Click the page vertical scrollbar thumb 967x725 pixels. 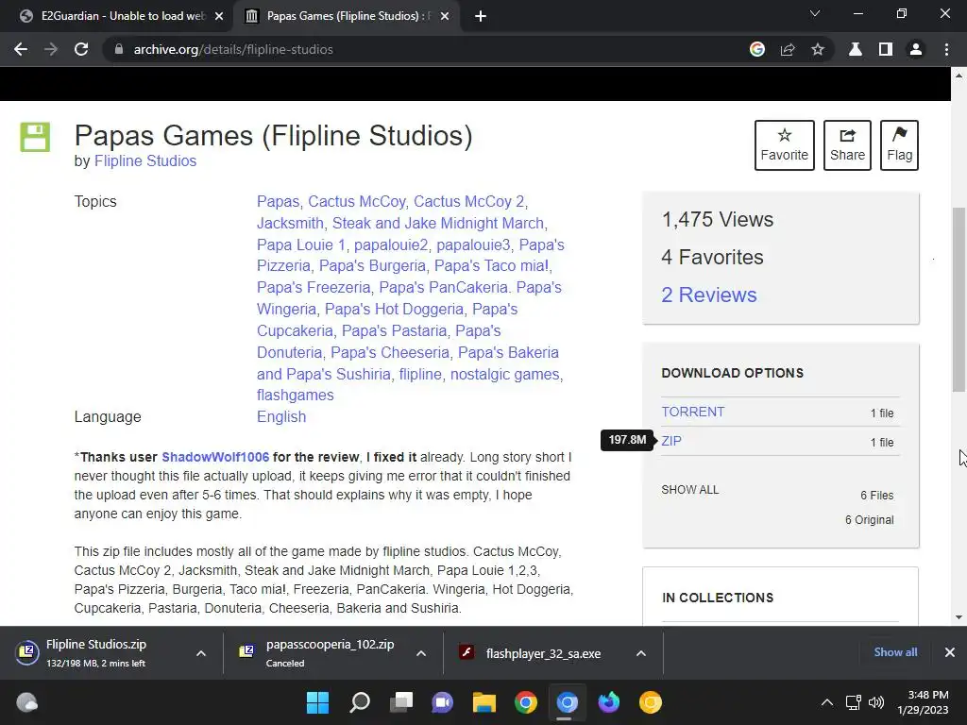pos(959,299)
